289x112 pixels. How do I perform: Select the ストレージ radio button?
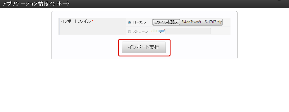tap(130, 31)
